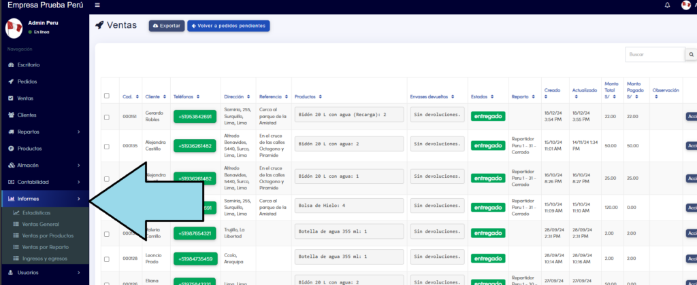Sort by Estados column arrows
This screenshot has width=697, height=285.
click(493, 96)
